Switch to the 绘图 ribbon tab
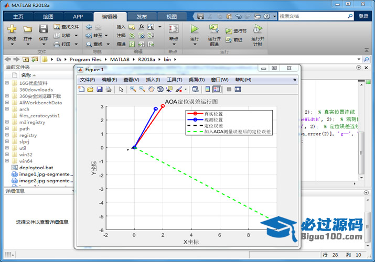375x262 pixels. [x=48, y=16]
